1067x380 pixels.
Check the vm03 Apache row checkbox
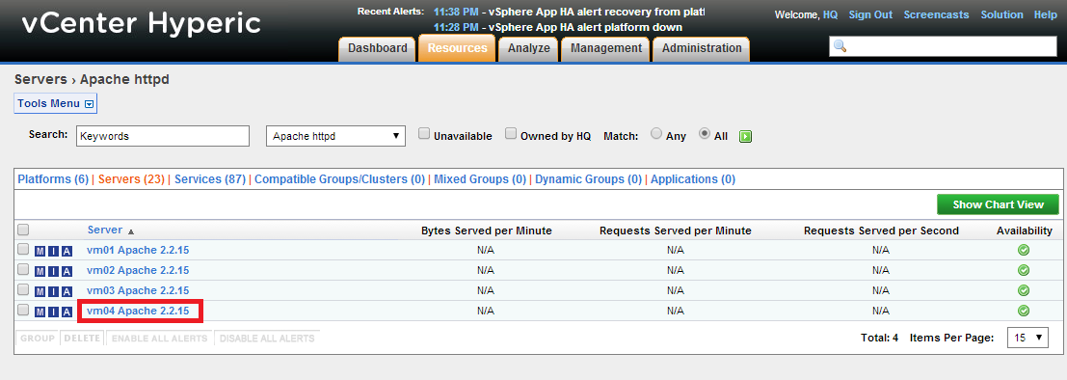[23, 290]
